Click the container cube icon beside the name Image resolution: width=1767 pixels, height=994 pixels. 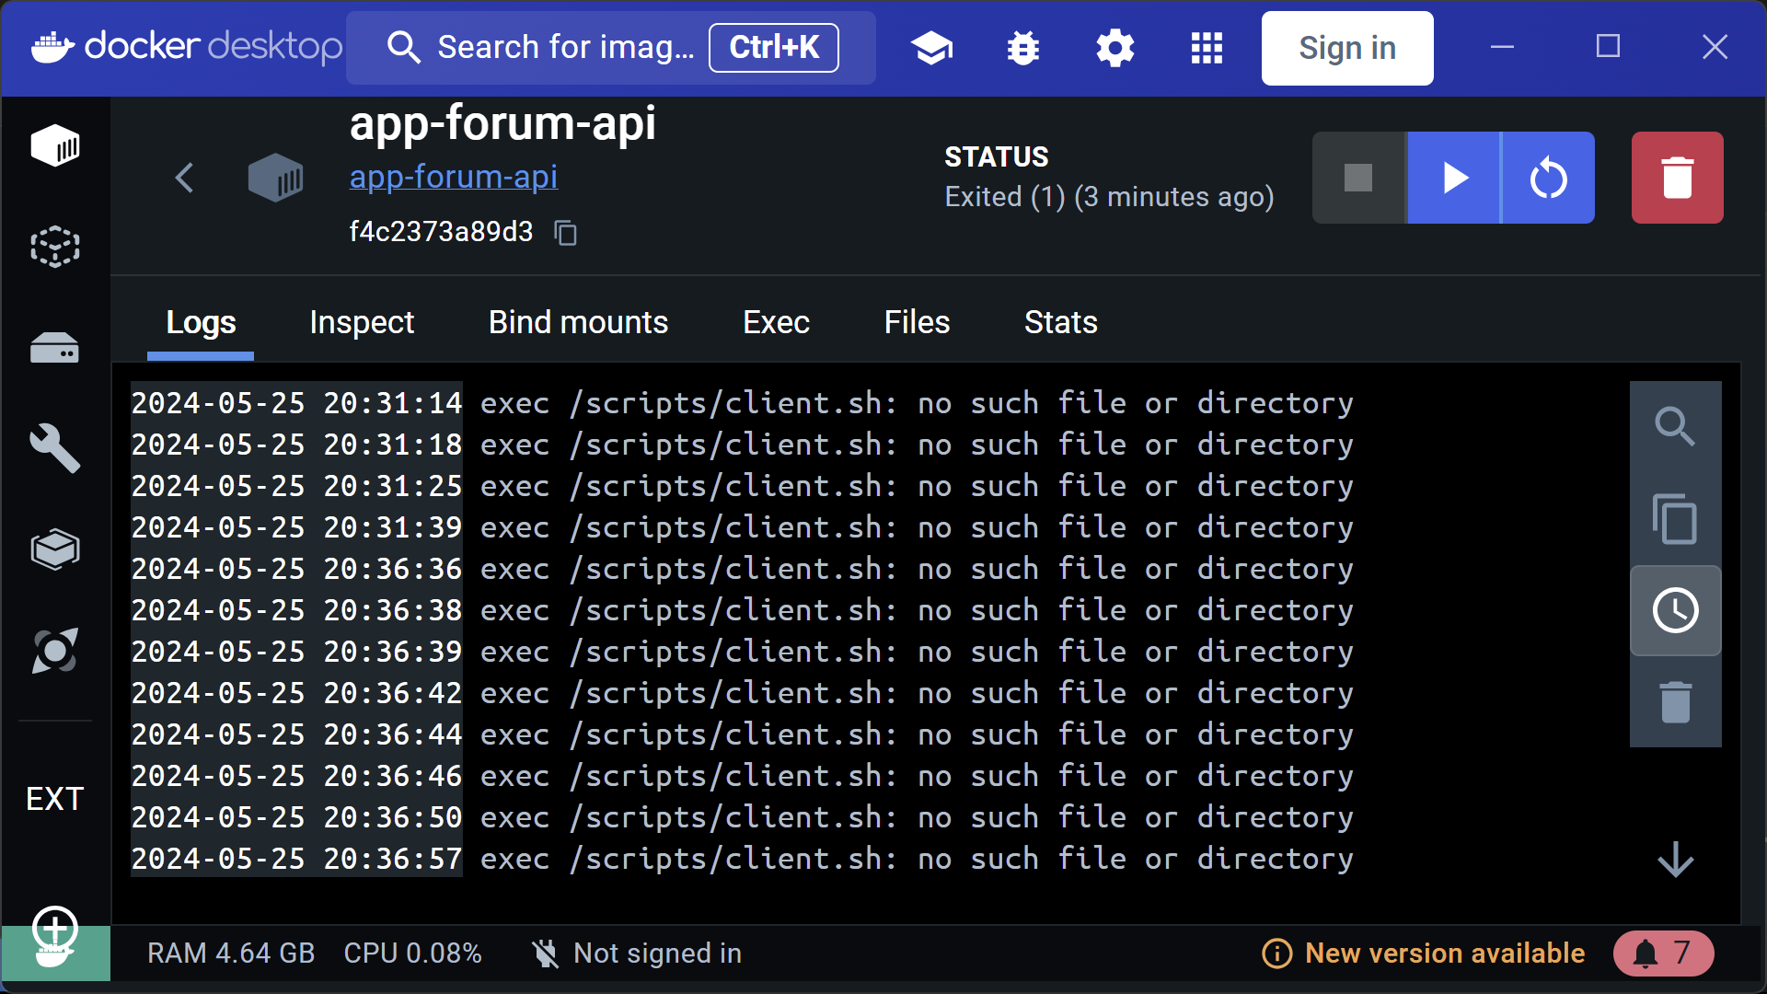point(275,178)
